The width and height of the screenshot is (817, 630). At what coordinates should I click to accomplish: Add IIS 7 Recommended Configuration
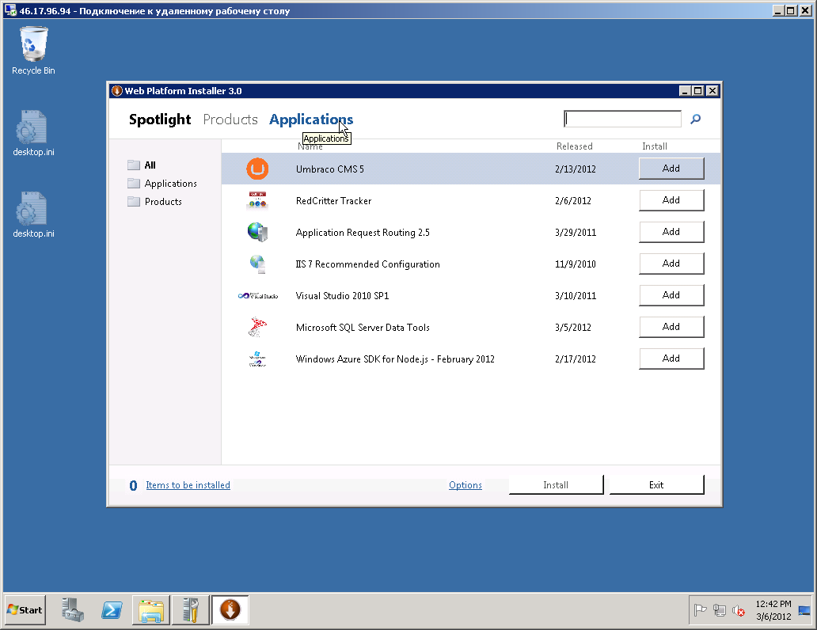point(671,264)
